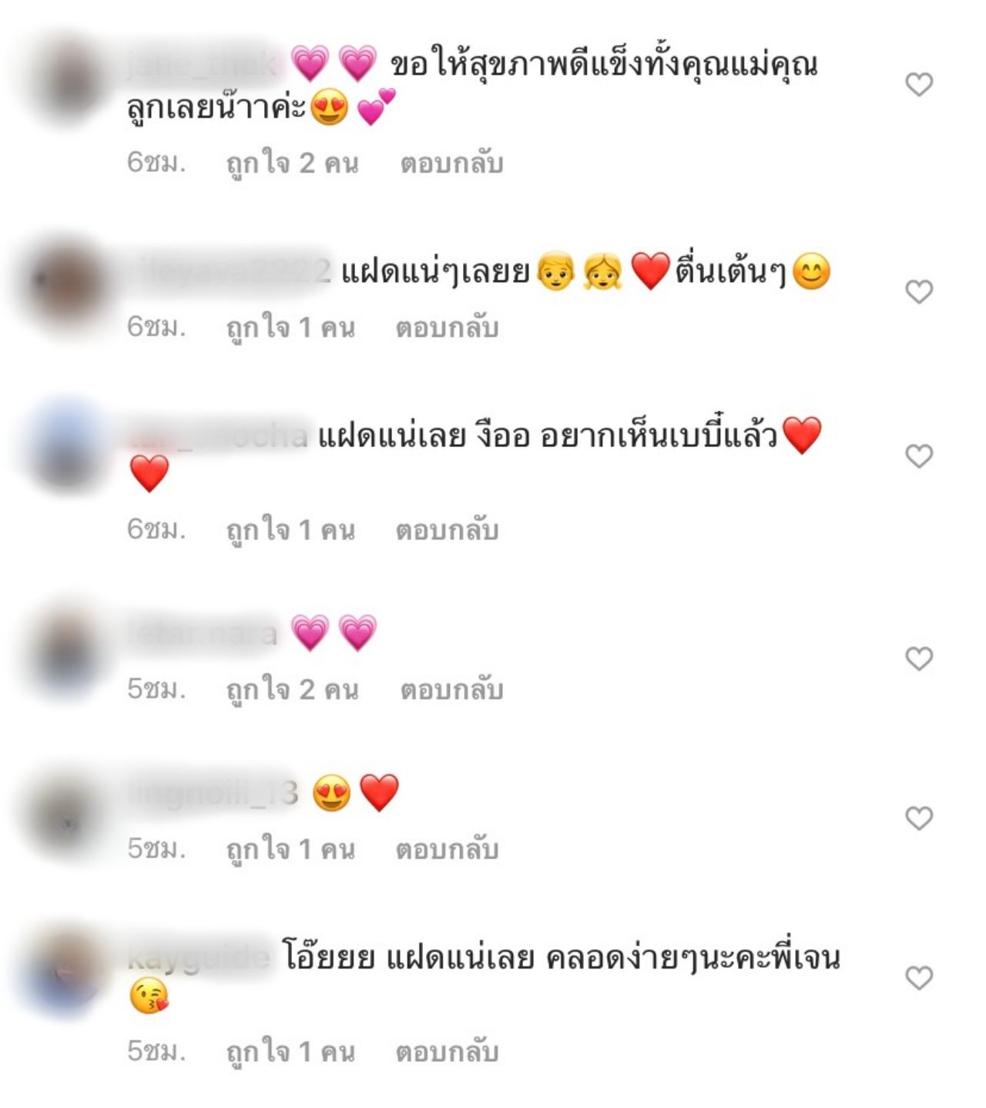Tap heart on the 'ตื่นเต้นๆ' comment

tap(919, 291)
